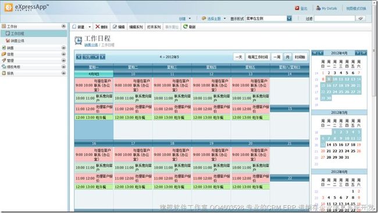Open the 9:00 10:00 event under date 16
Viewport: 378px width, 213px height.
point(94,154)
